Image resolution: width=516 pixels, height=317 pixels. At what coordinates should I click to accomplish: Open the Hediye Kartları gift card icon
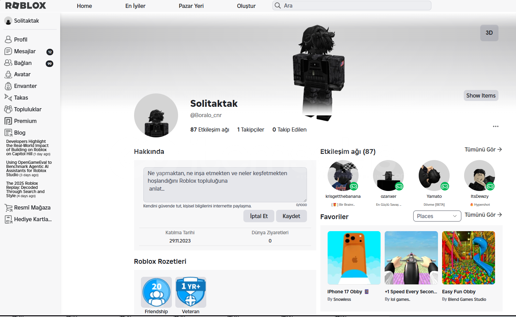tap(8, 219)
